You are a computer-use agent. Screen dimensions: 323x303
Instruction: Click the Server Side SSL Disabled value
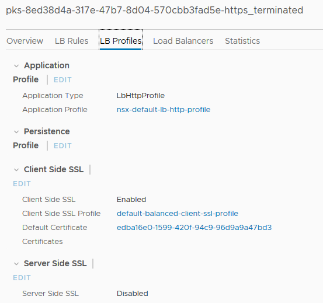(x=133, y=294)
